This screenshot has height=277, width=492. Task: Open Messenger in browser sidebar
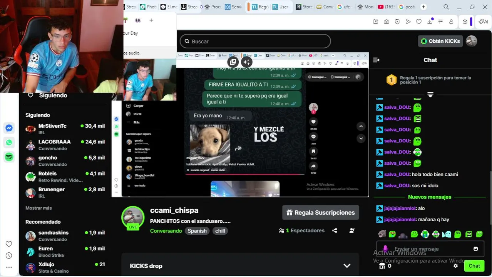9,128
